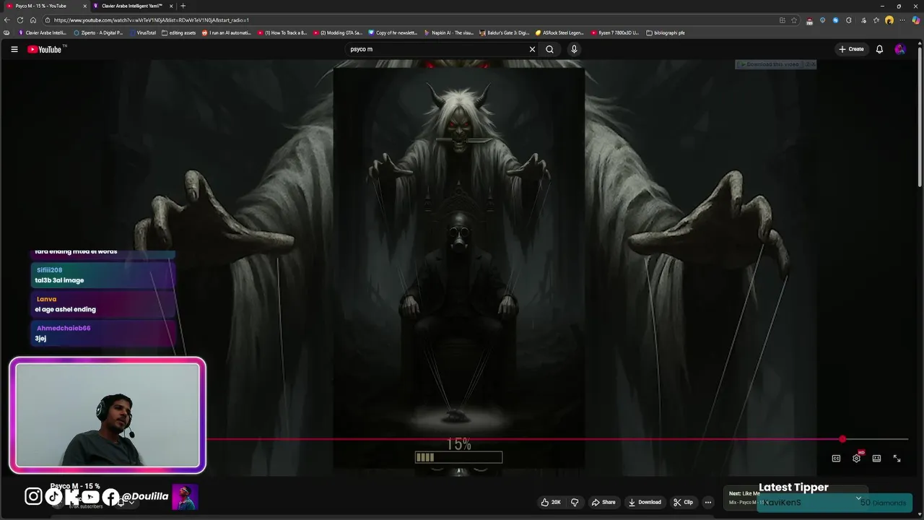924x520 pixels.
Task: Create a Clip of the video
Action: tap(683, 502)
